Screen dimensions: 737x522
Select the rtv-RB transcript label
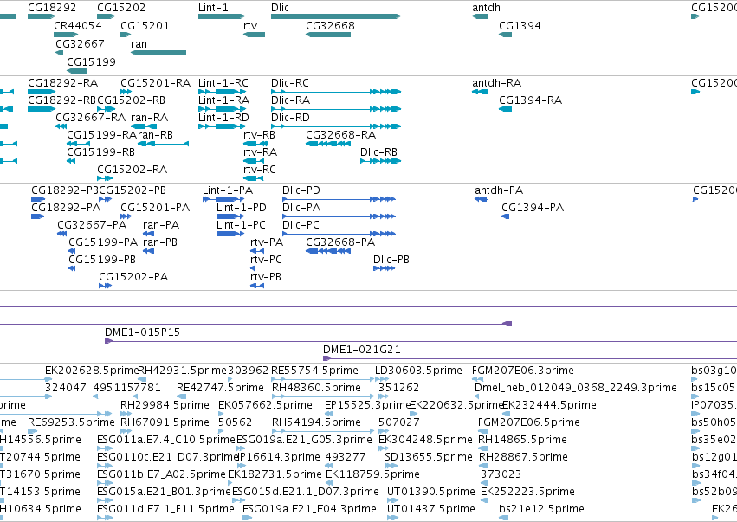coord(259,135)
